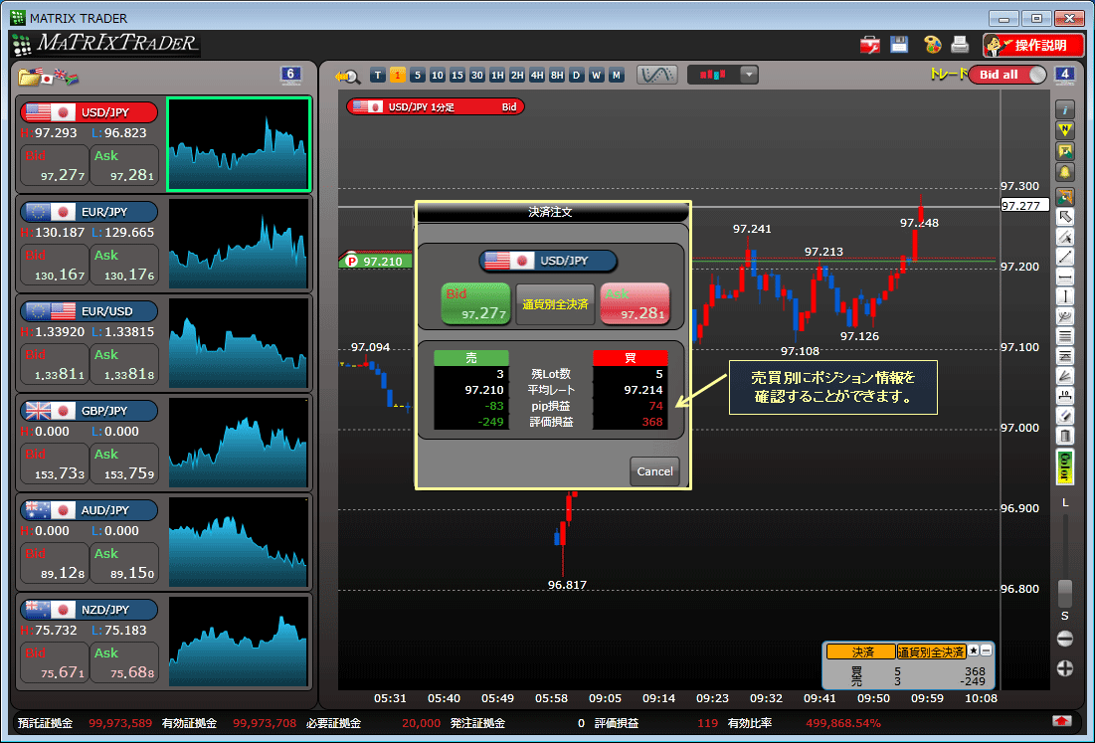Screen dimensions: 1095x743
Task: Select the measure bracket tool
Action: [1065, 397]
